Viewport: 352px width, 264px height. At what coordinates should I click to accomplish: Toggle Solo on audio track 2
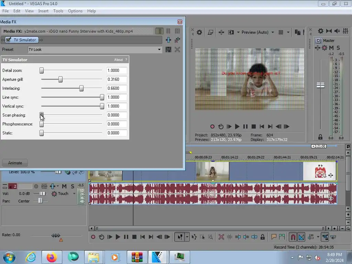(73, 186)
